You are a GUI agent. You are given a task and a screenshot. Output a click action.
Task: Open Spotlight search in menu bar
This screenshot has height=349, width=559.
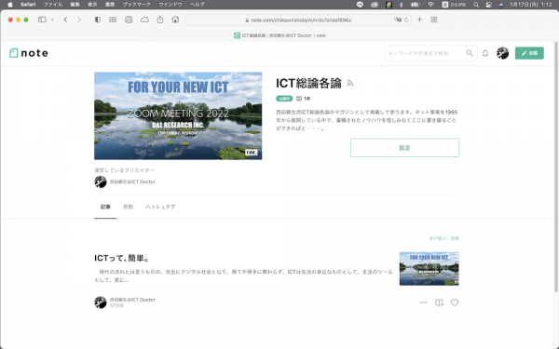(x=476, y=5)
